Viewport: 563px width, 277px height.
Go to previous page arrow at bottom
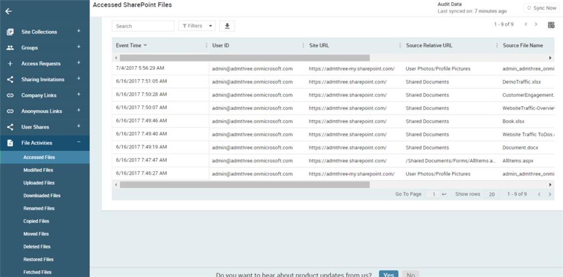[539, 194]
